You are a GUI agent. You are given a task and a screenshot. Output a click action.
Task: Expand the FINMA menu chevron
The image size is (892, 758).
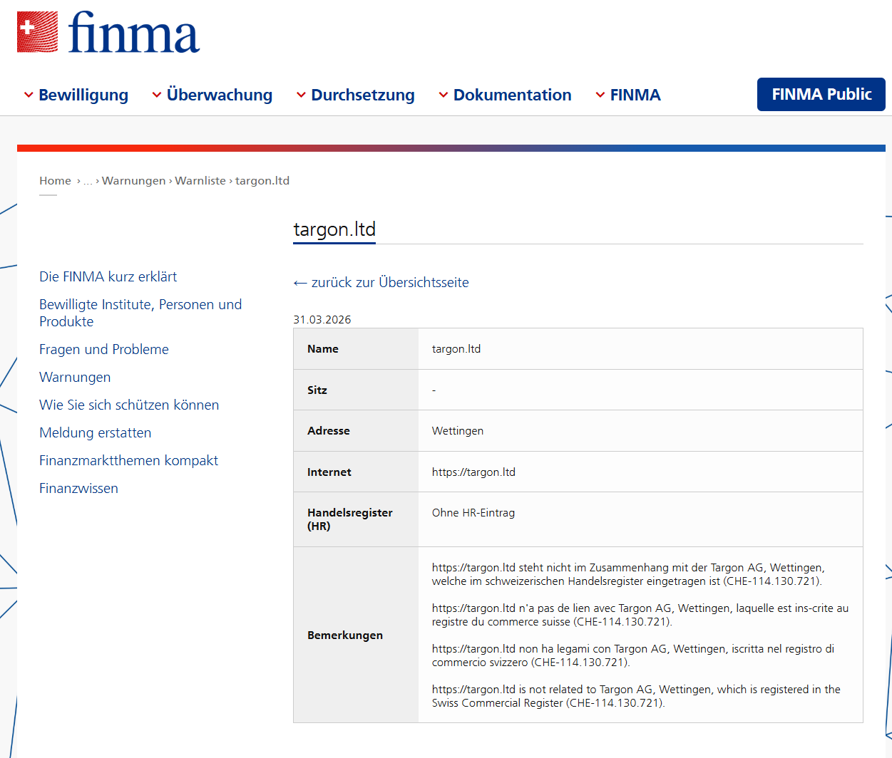[600, 95]
